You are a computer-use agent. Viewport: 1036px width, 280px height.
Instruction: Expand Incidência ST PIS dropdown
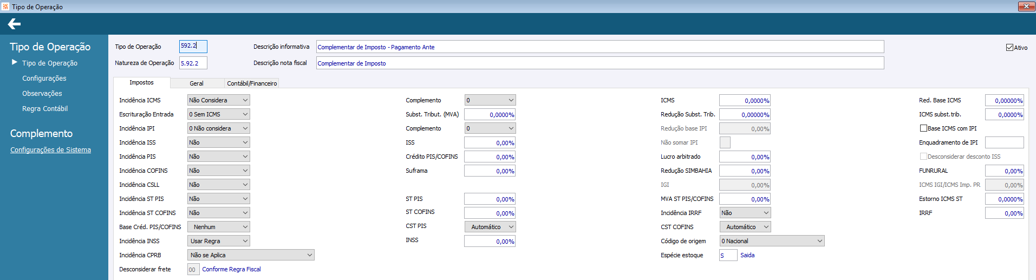coord(219,199)
